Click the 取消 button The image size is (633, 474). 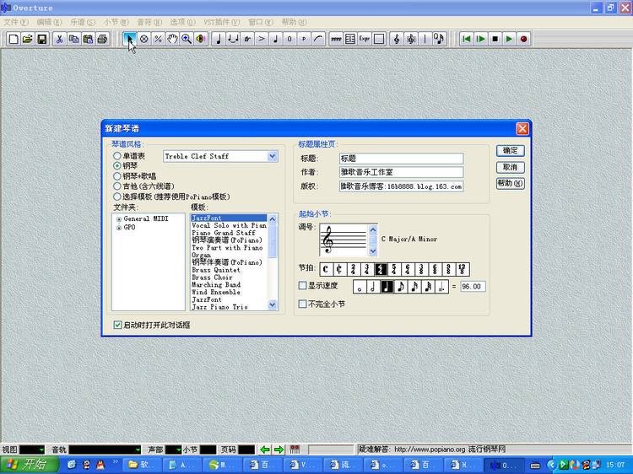click(x=510, y=167)
